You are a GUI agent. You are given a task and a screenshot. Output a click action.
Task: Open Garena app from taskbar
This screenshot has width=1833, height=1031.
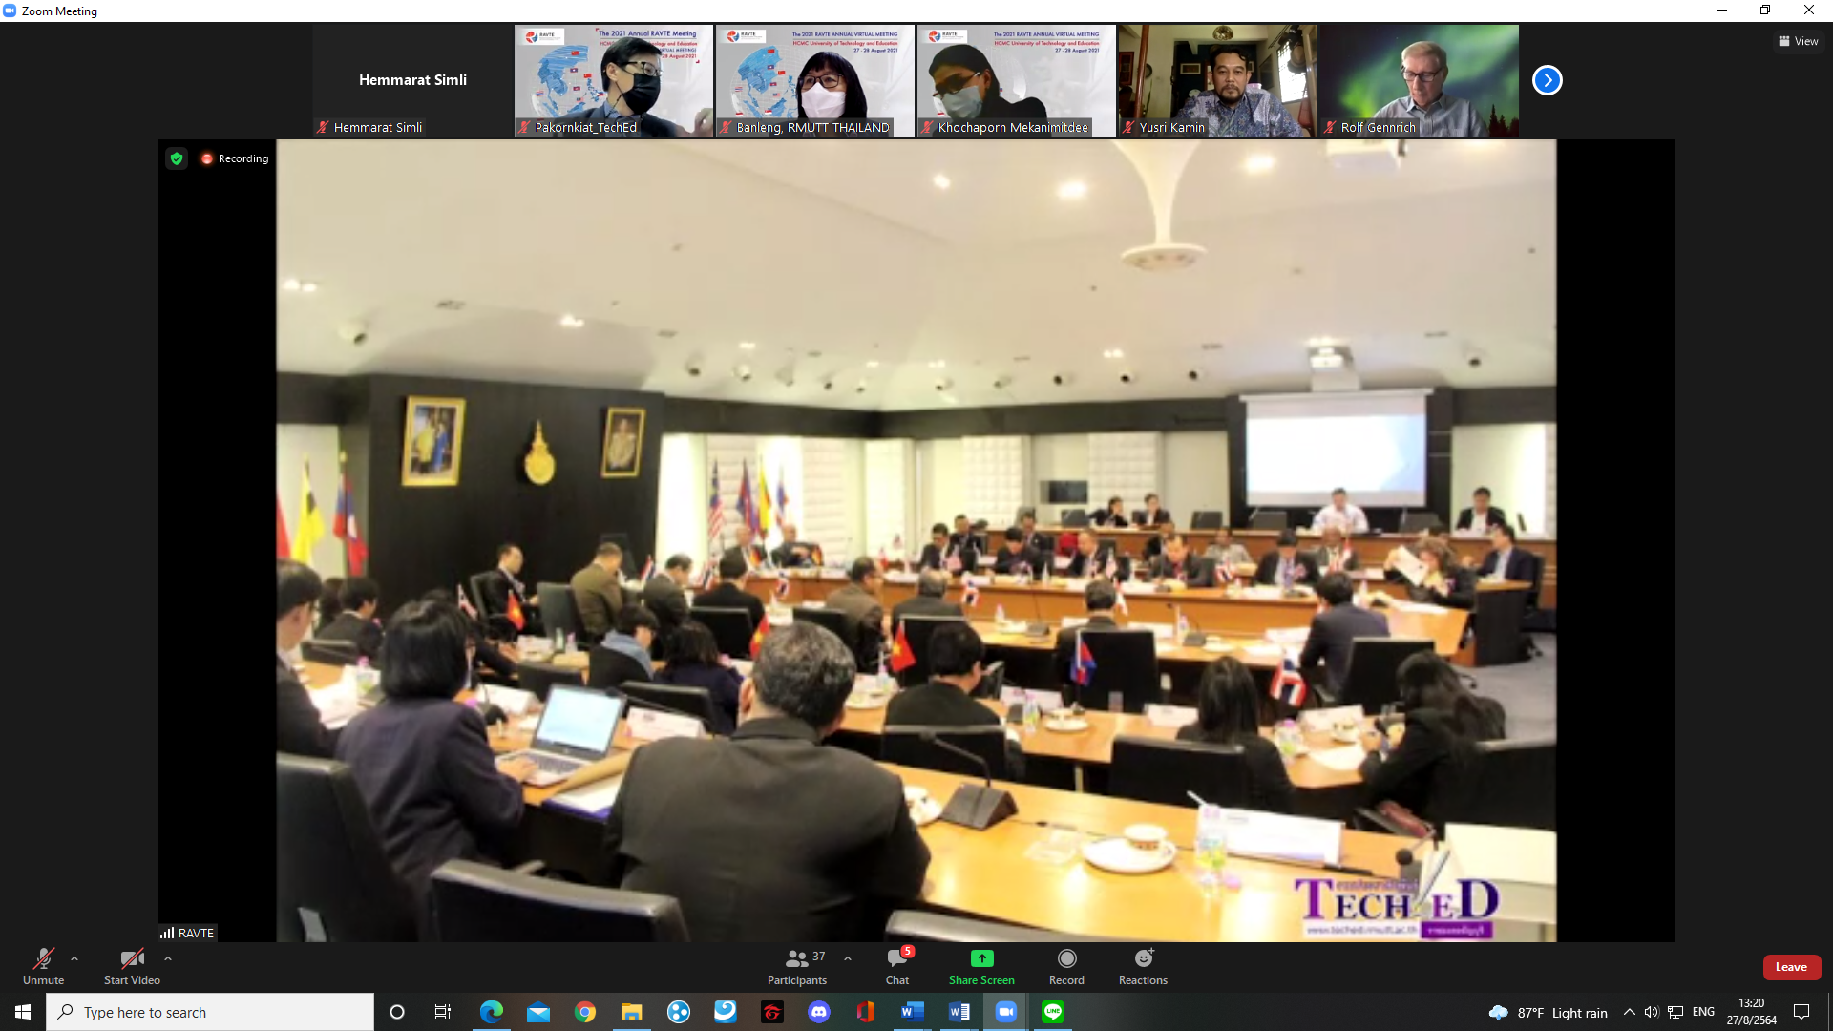[772, 1012]
